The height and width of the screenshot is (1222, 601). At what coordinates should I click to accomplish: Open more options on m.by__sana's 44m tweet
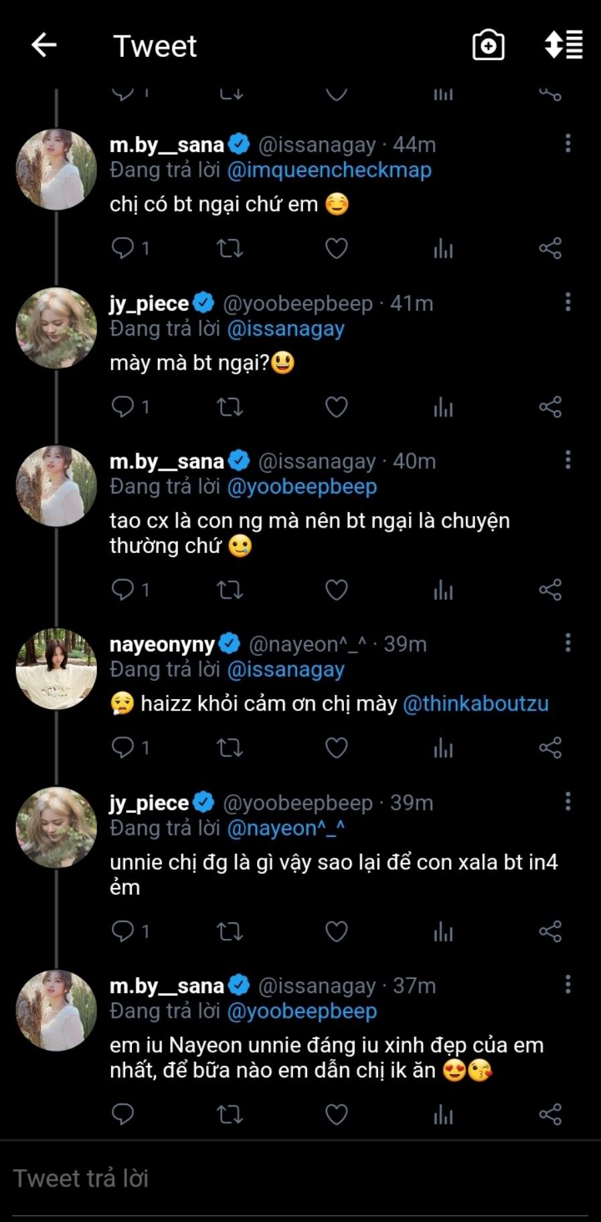tap(568, 143)
